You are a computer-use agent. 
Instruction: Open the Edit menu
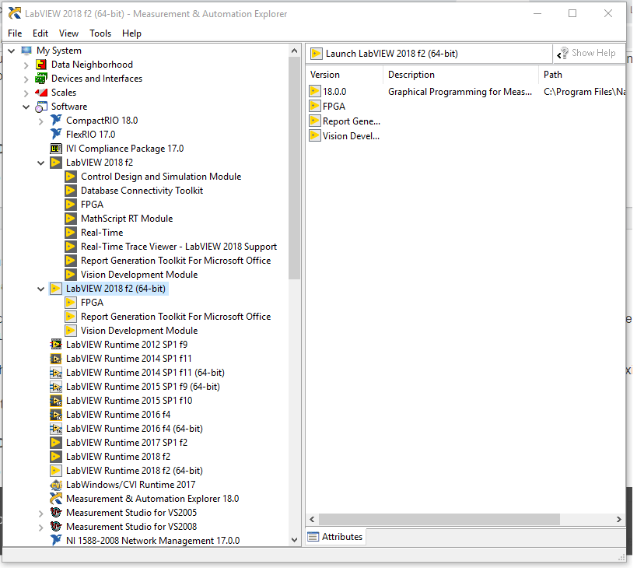40,33
